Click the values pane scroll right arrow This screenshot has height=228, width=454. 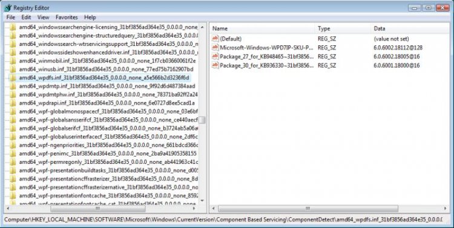(446, 208)
